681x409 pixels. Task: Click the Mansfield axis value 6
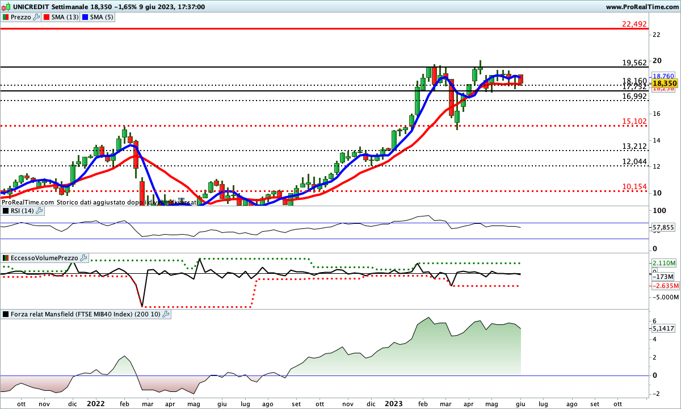click(655, 321)
